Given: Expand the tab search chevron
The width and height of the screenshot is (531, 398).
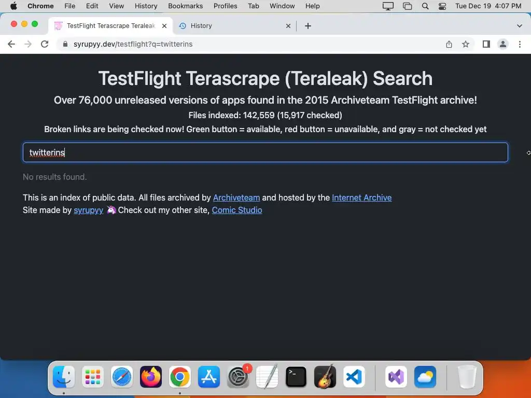Looking at the screenshot, I should pos(520,26).
